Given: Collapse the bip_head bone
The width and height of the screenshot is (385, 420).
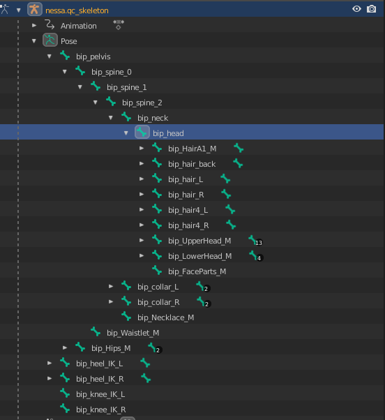Looking at the screenshot, I should (126, 133).
